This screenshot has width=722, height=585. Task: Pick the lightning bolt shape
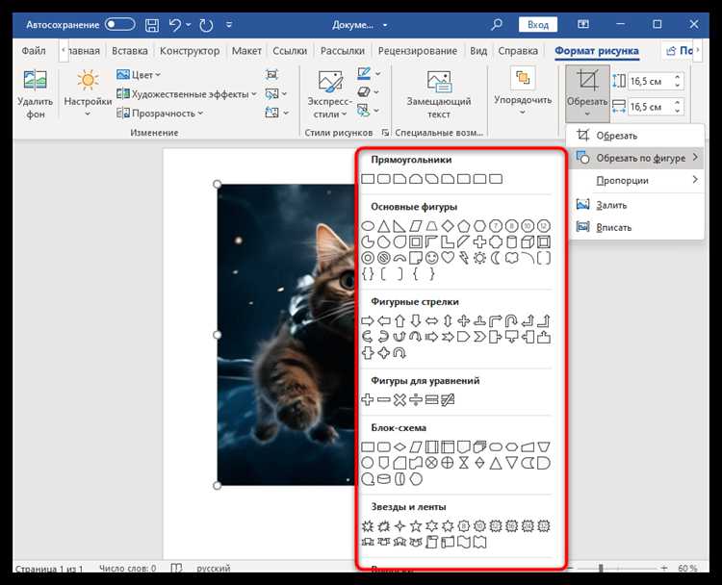[464, 258]
